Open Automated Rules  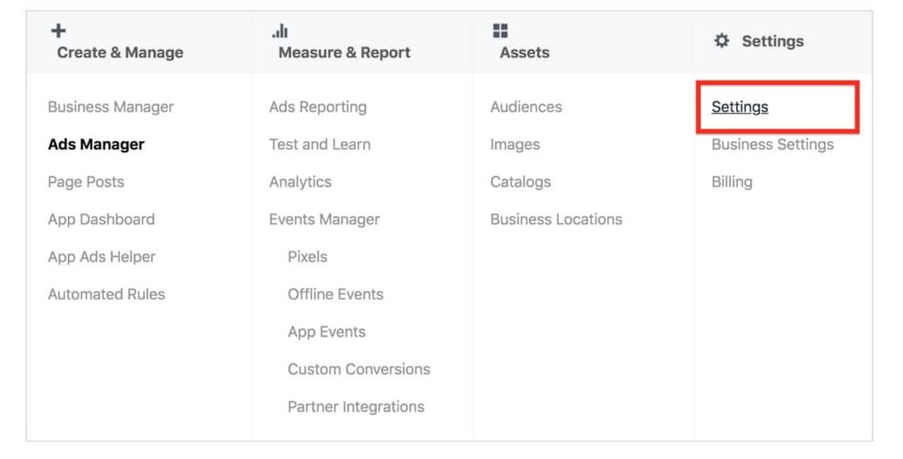(107, 294)
